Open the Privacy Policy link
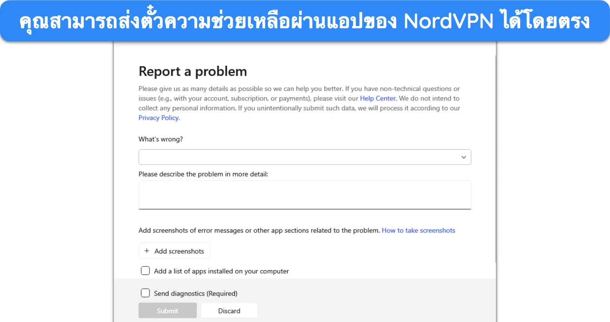 click(159, 118)
